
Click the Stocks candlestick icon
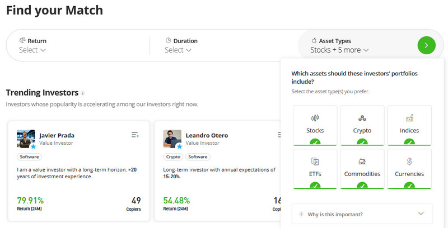coord(315,118)
